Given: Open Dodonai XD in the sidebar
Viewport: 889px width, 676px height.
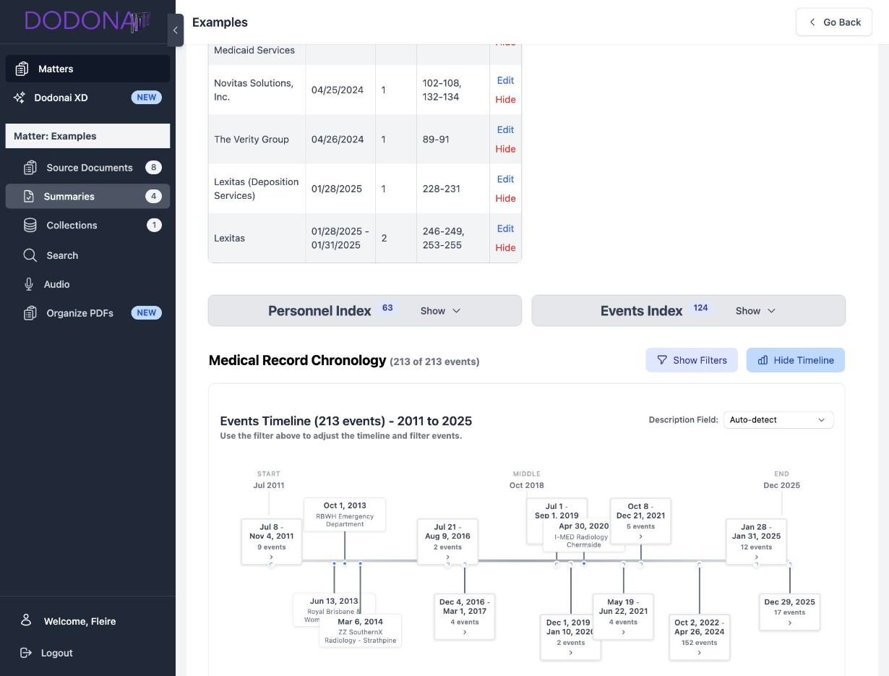Looking at the screenshot, I should 87,98.
